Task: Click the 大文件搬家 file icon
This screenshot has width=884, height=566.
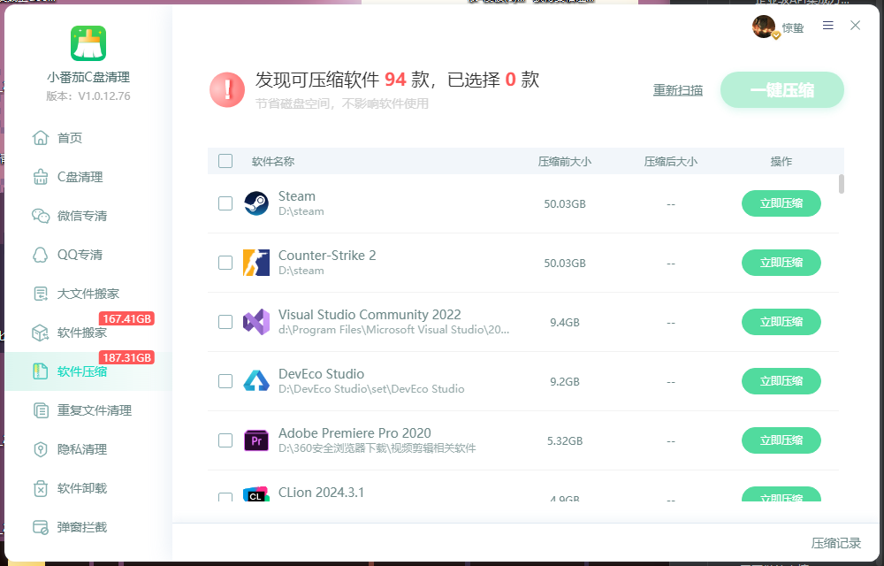Action: tap(41, 293)
